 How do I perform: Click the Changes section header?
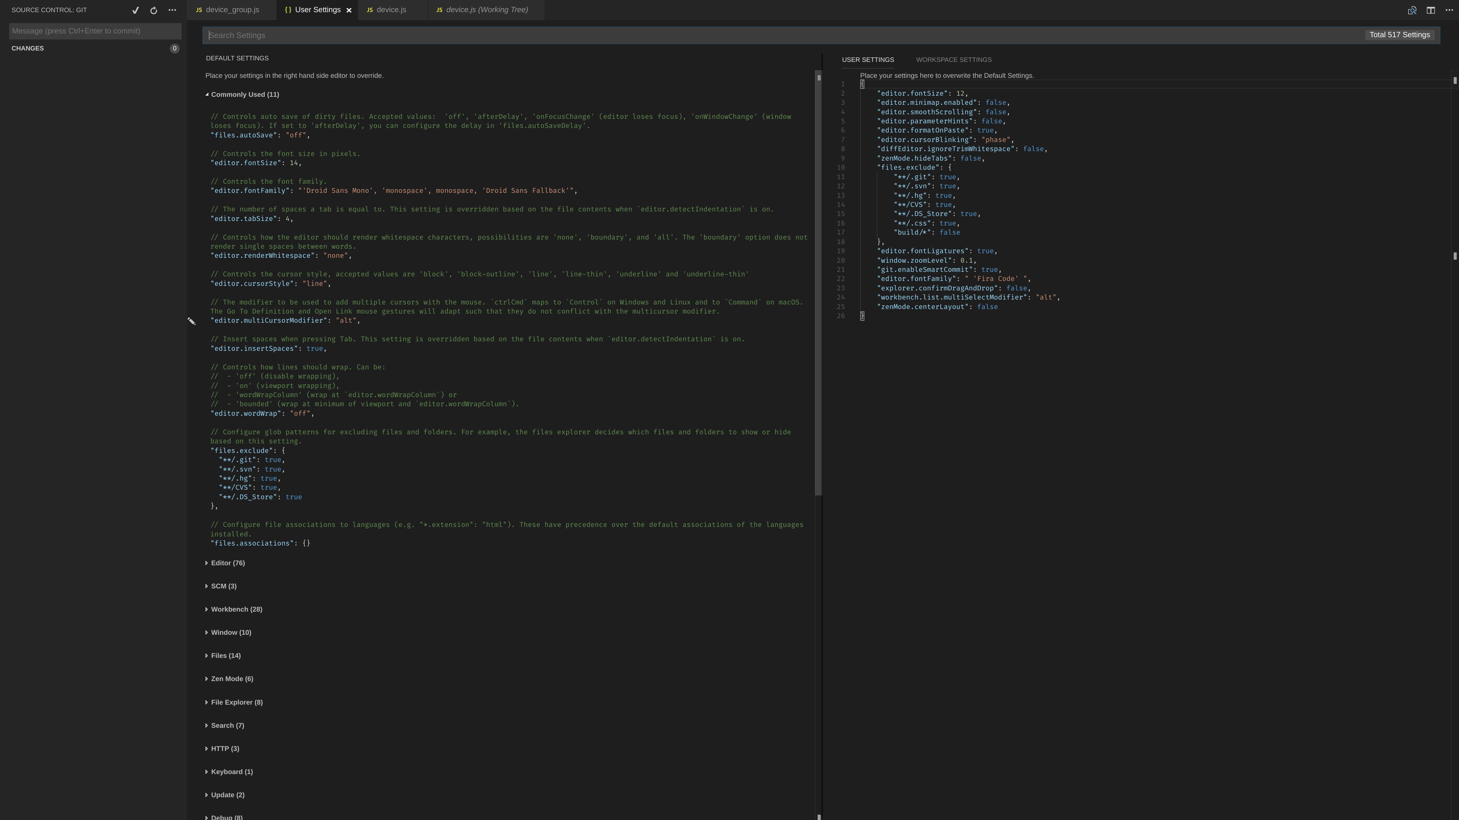[x=27, y=48]
